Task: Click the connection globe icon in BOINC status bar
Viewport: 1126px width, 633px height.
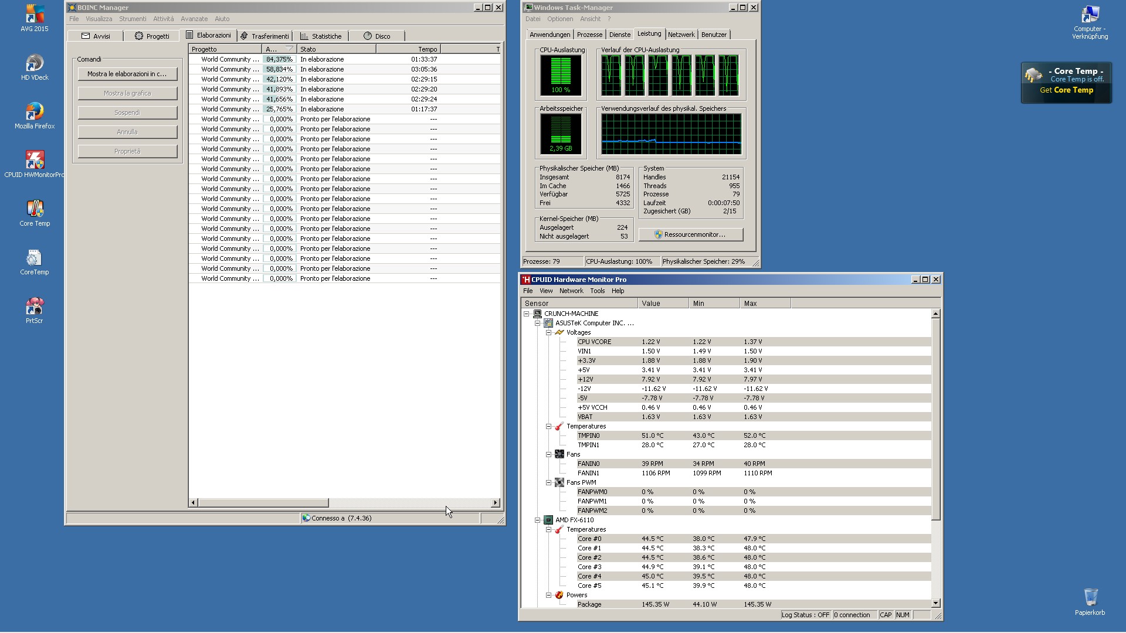Action: pyautogui.click(x=306, y=518)
